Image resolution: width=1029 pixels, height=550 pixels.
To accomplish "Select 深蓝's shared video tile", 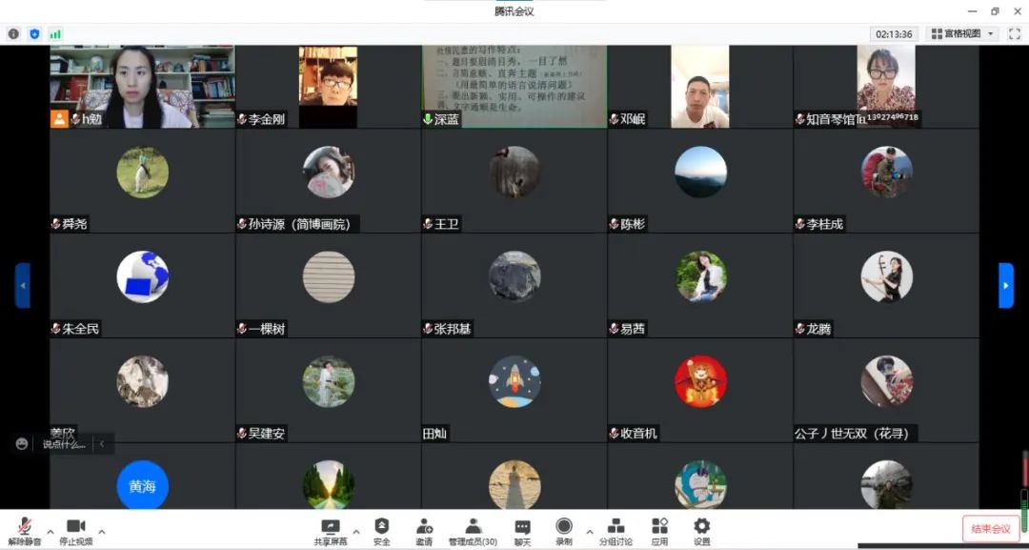I will 514,87.
